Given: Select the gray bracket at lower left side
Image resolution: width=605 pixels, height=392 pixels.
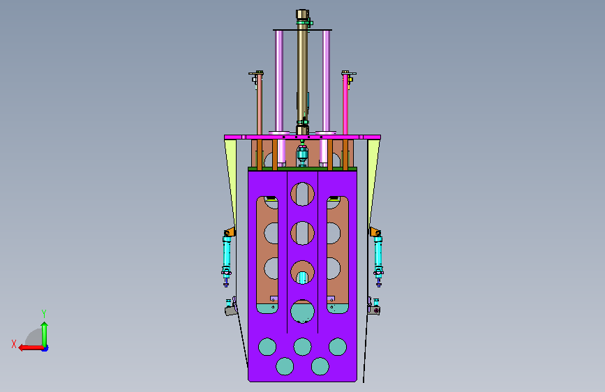Looking at the screenshot, I should coord(230,310).
